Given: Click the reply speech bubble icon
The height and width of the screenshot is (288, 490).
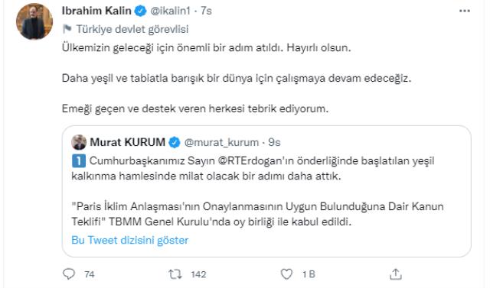Looking at the screenshot, I should pyautogui.click(x=69, y=274).
